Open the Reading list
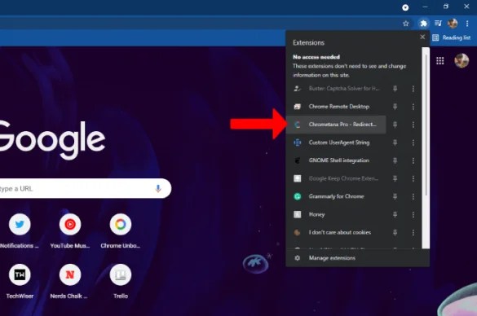This screenshot has width=477, height=316. pyautogui.click(x=452, y=37)
